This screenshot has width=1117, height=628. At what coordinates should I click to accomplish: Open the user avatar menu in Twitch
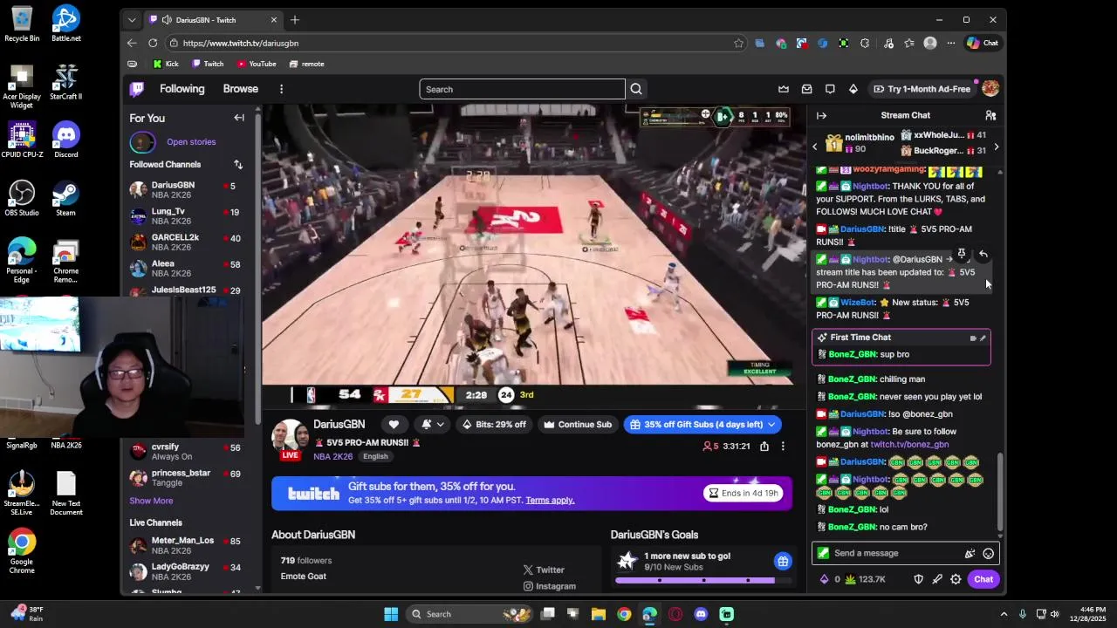point(990,89)
